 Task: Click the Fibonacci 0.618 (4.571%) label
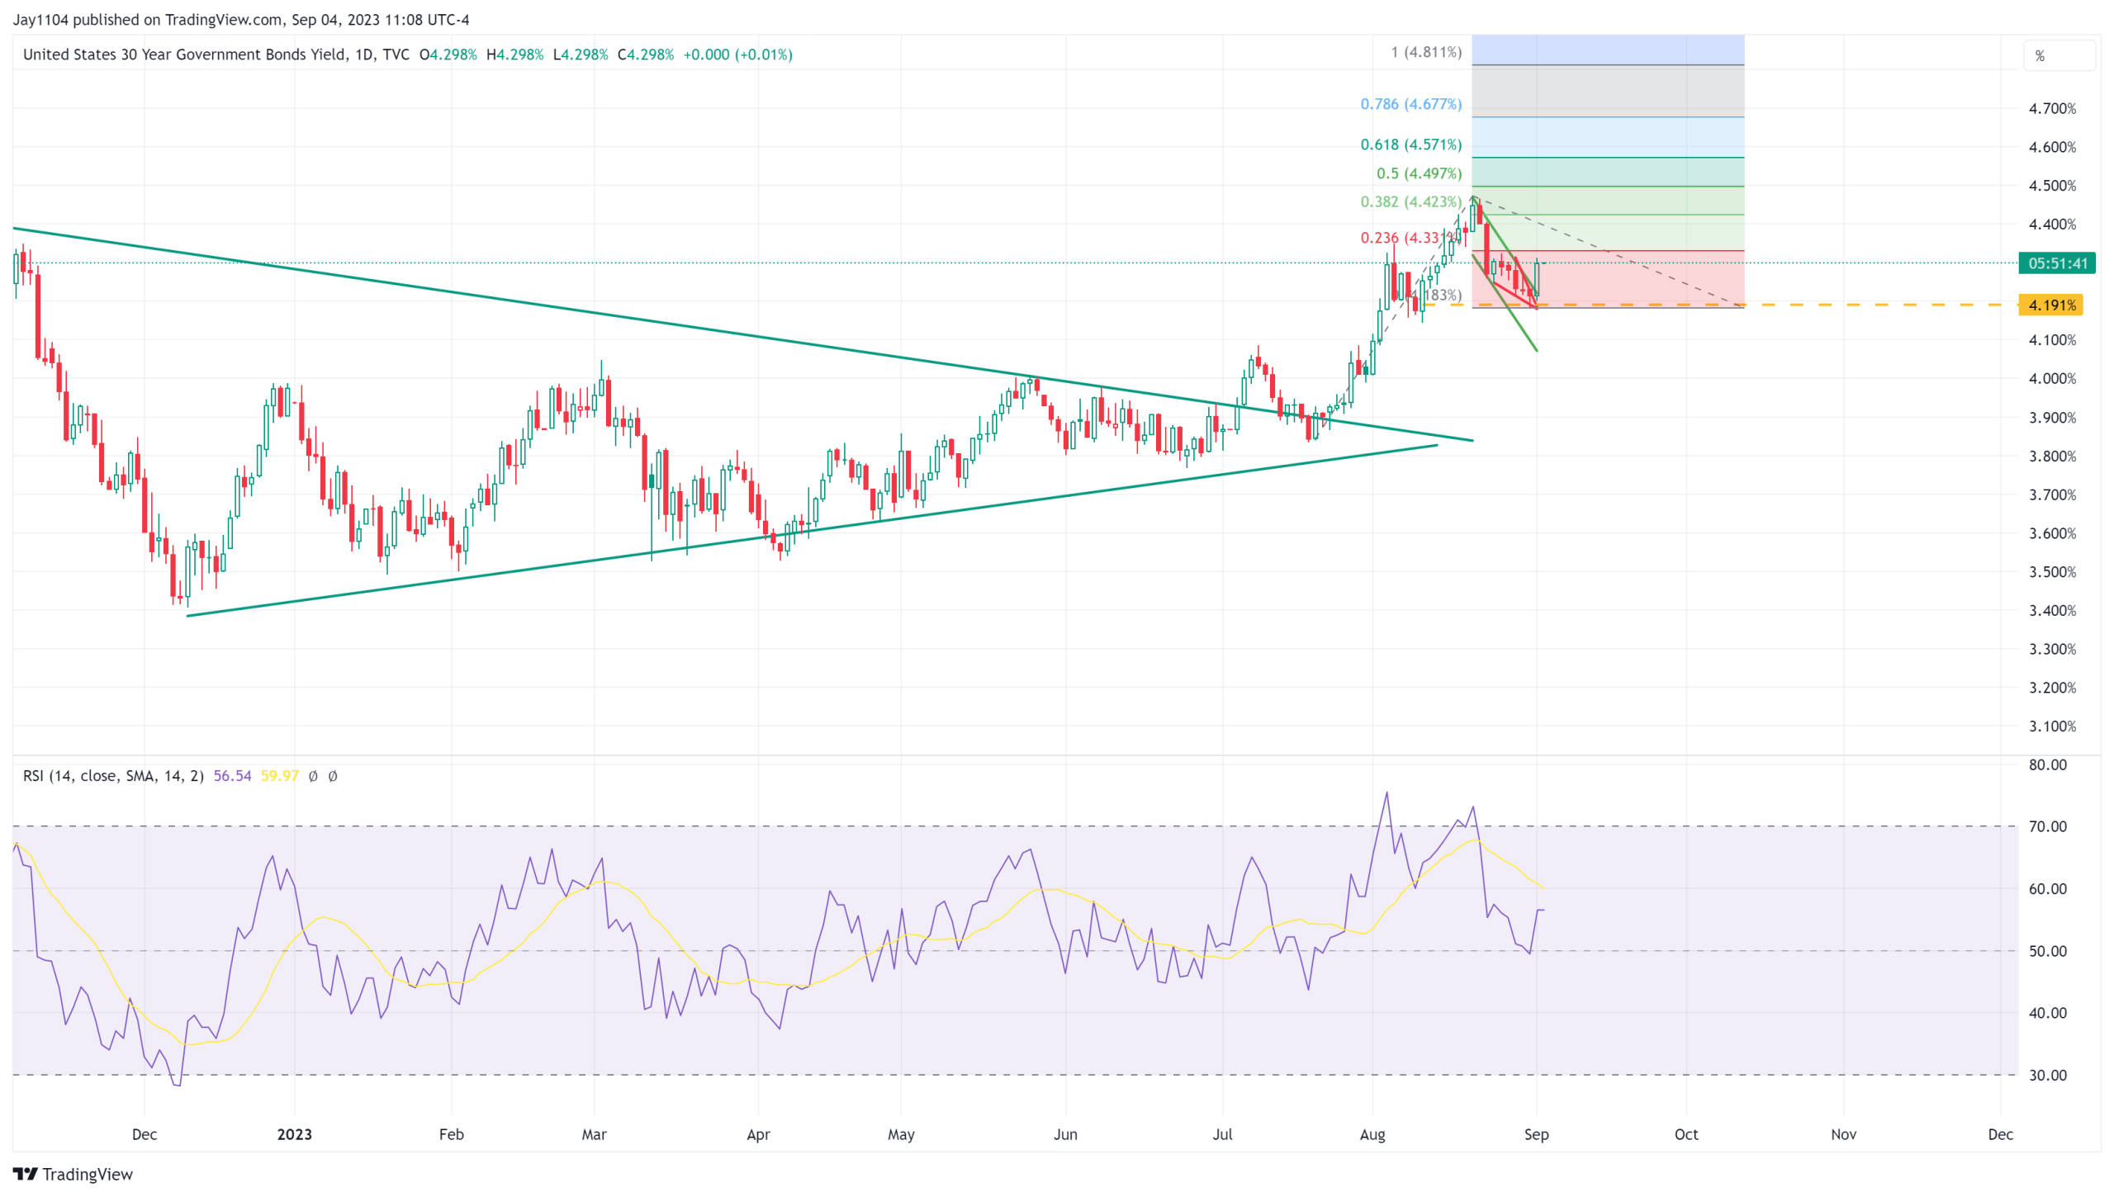(x=1410, y=144)
